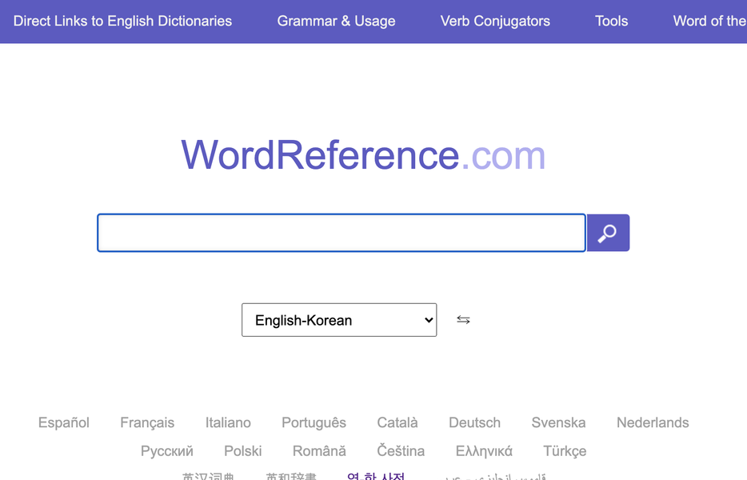Switch site language to Türkçe
The image size is (747, 480).
[565, 451]
